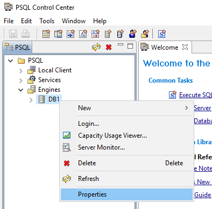Collapse the Engines node
The width and height of the screenshot is (212, 209).
click(21, 90)
